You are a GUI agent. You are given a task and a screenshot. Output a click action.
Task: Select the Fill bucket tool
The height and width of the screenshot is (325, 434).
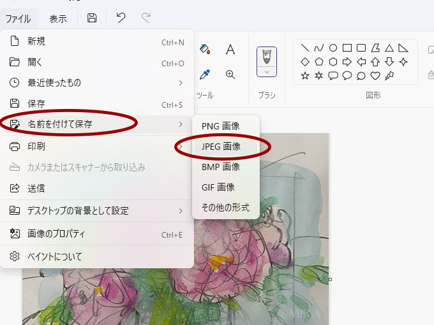pyautogui.click(x=205, y=49)
